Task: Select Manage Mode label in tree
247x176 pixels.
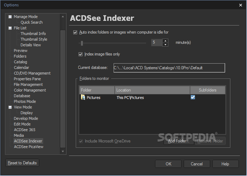Action: point(26,17)
